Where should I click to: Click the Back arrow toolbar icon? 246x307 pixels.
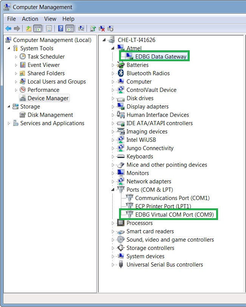tap(8, 29)
